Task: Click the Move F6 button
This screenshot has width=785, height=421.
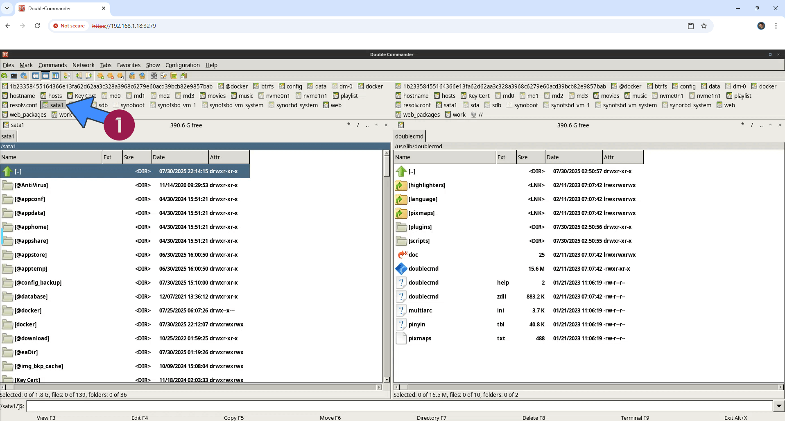Action: coord(330,418)
